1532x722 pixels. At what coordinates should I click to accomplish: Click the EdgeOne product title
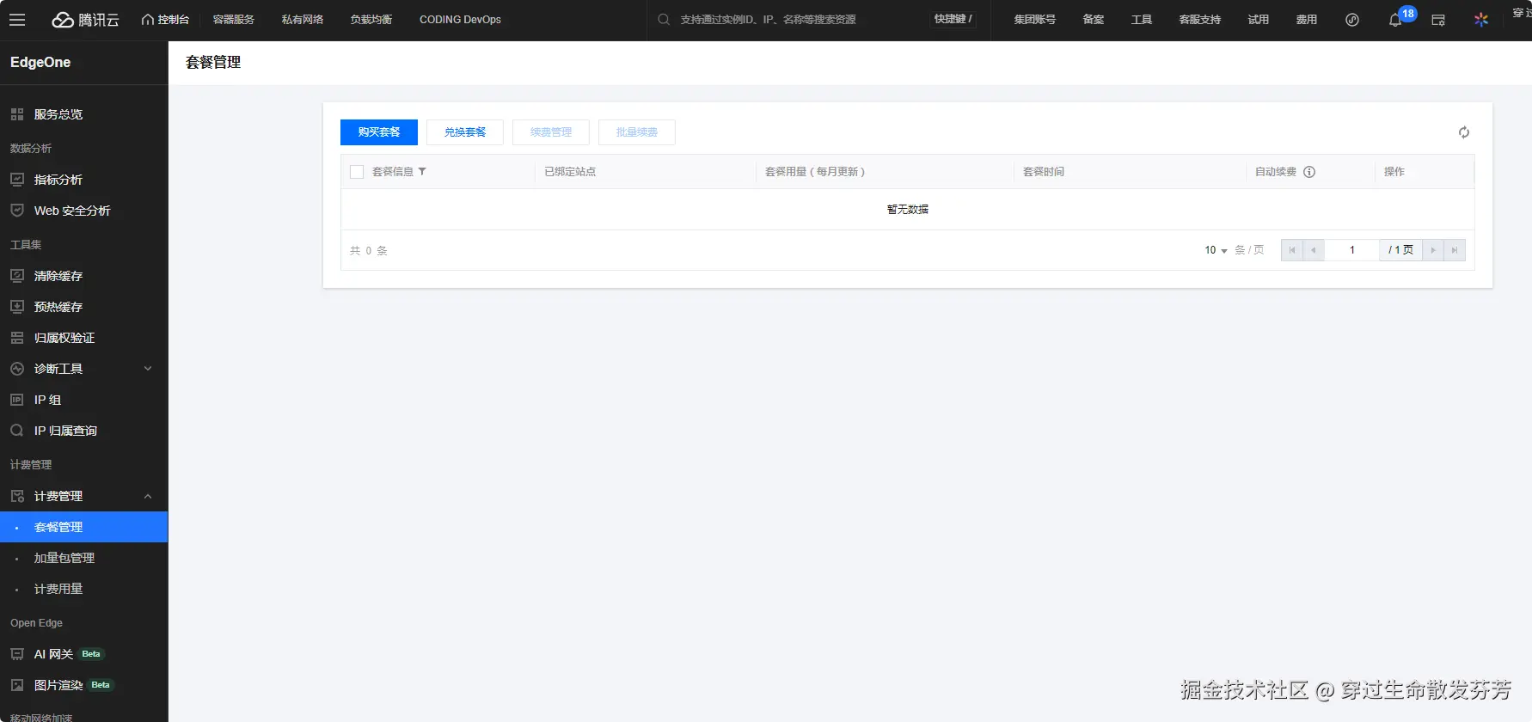[40, 62]
